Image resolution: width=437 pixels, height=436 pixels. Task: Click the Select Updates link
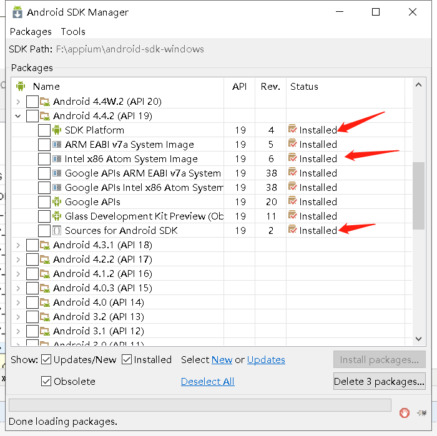[266, 360]
